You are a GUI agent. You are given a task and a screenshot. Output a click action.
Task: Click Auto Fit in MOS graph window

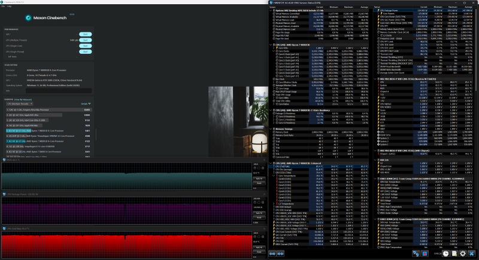click(259, 179)
